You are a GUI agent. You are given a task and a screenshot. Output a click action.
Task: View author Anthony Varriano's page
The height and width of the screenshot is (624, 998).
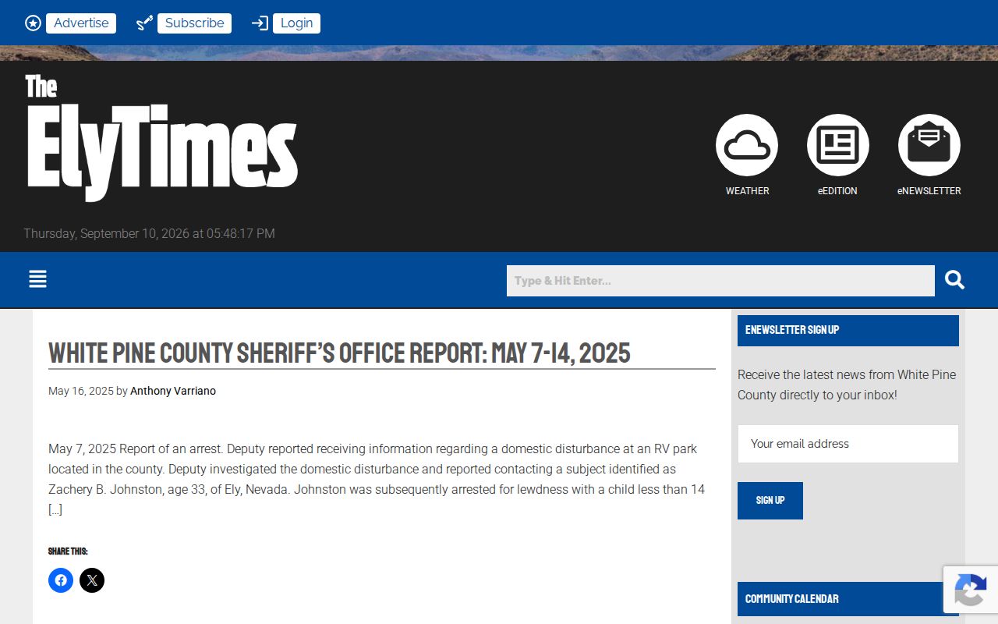[173, 391]
